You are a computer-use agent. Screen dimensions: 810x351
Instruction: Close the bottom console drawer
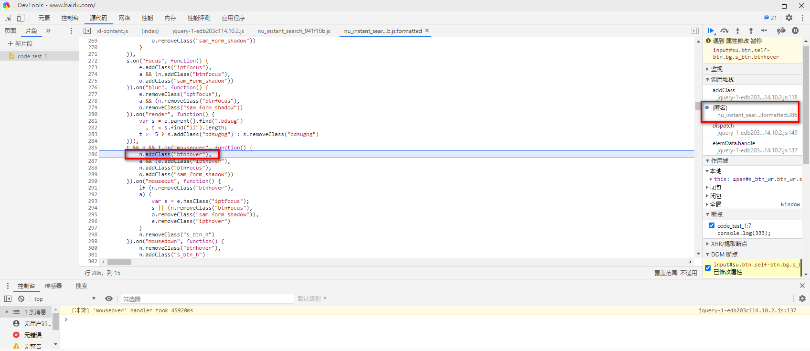click(802, 286)
